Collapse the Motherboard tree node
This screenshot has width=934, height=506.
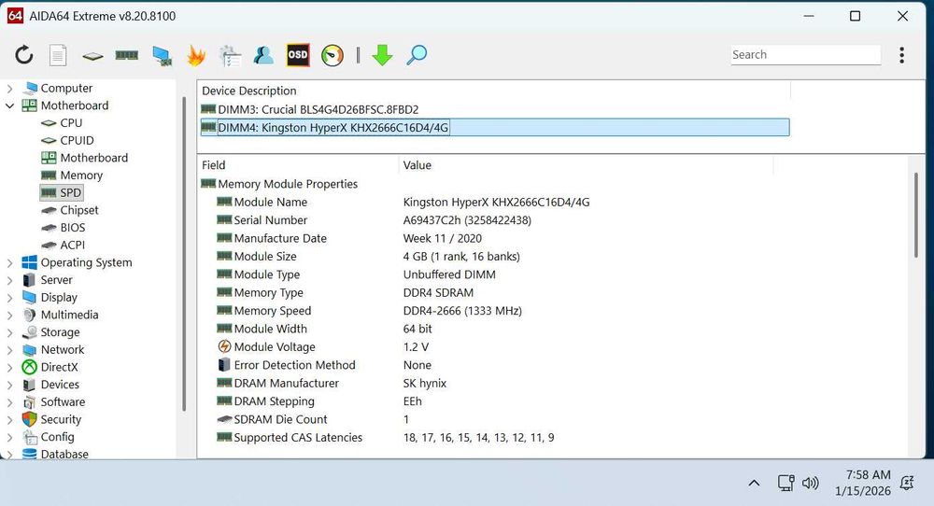[10, 105]
